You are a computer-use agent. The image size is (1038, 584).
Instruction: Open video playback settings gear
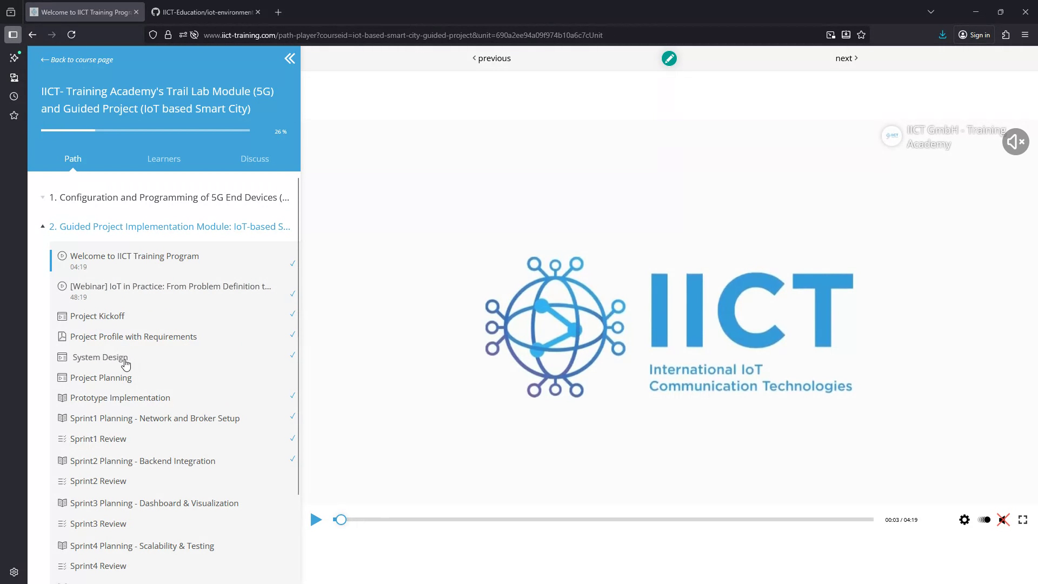[x=965, y=519]
